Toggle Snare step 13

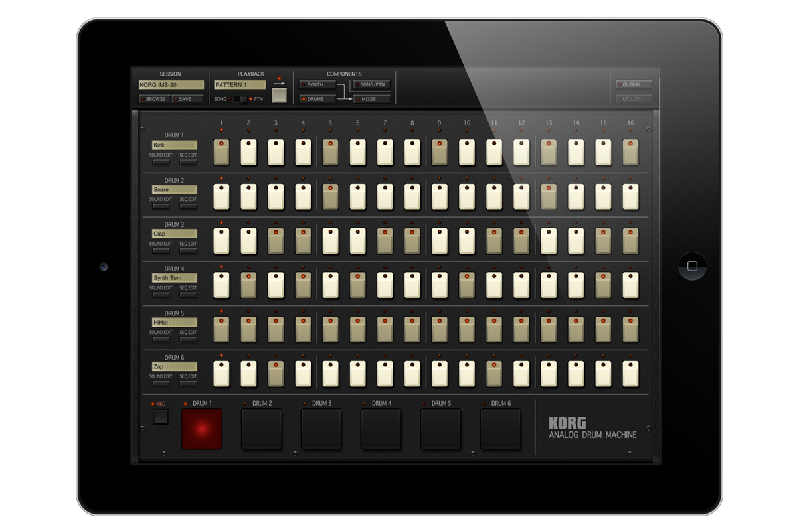[x=549, y=196]
